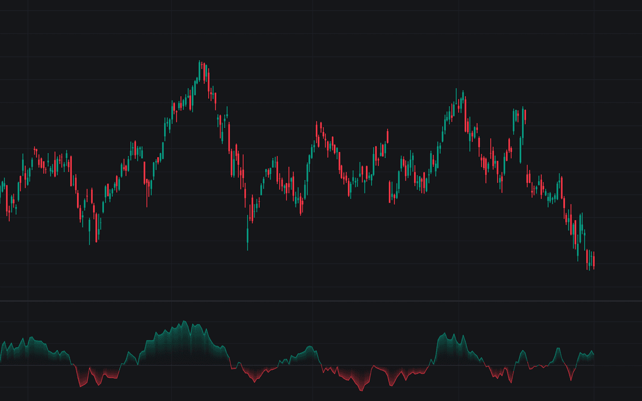The height and width of the screenshot is (401, 642).
Task: Select the rightmost end of the oscillator line
Action: [x=594, y=354]
